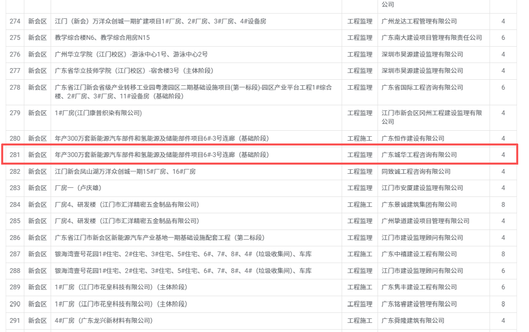The image size is (529, 332).
Task: Select company 广州龙达工程管理有限公司
Action: (419, 21)
